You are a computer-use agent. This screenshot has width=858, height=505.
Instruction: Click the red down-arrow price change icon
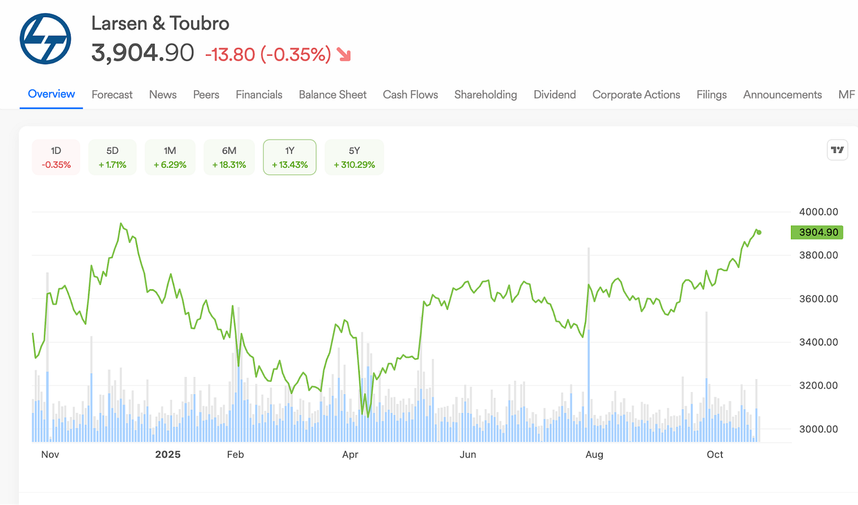344,55
